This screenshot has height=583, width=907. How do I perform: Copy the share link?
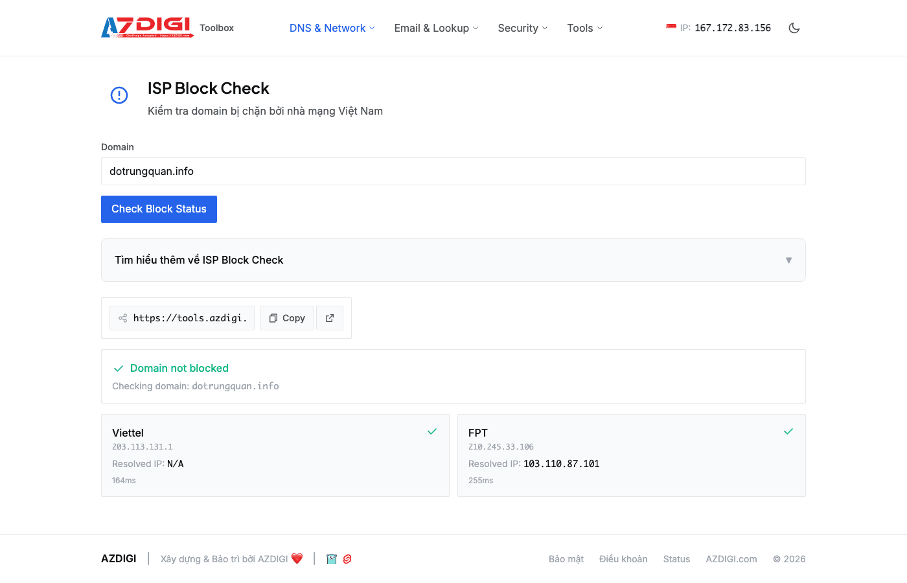pyautogui.click(x=286, y=318)
